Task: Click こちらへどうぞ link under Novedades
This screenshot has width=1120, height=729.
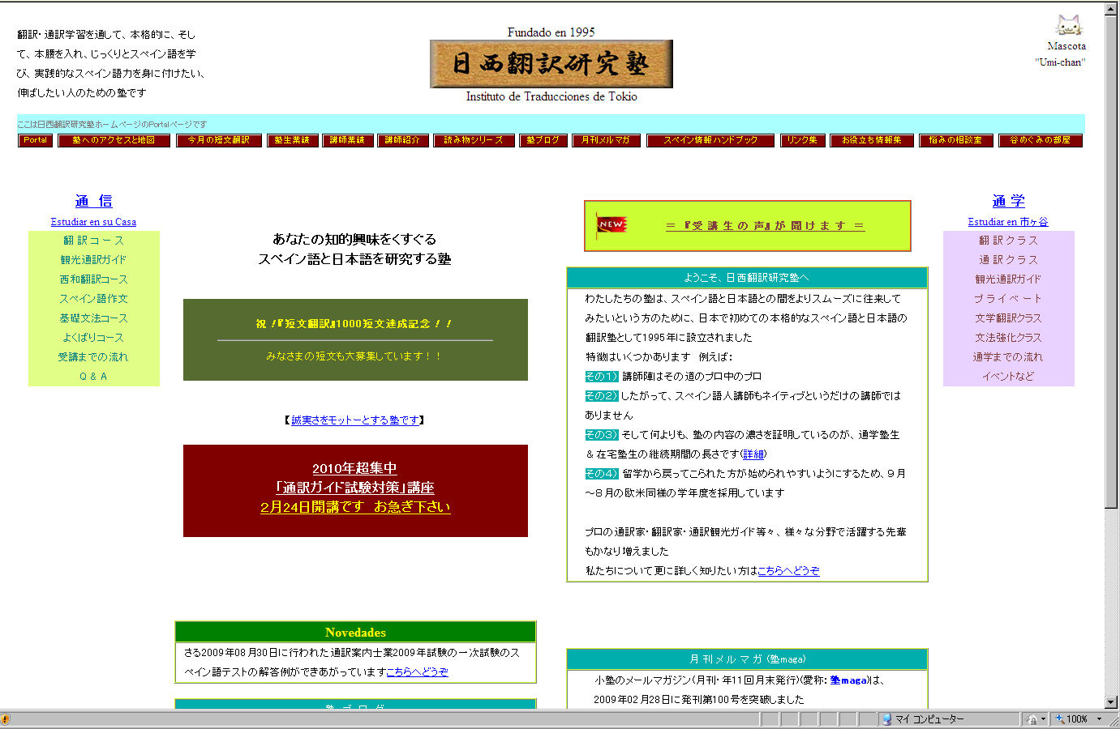Action: tap(417, 672)
